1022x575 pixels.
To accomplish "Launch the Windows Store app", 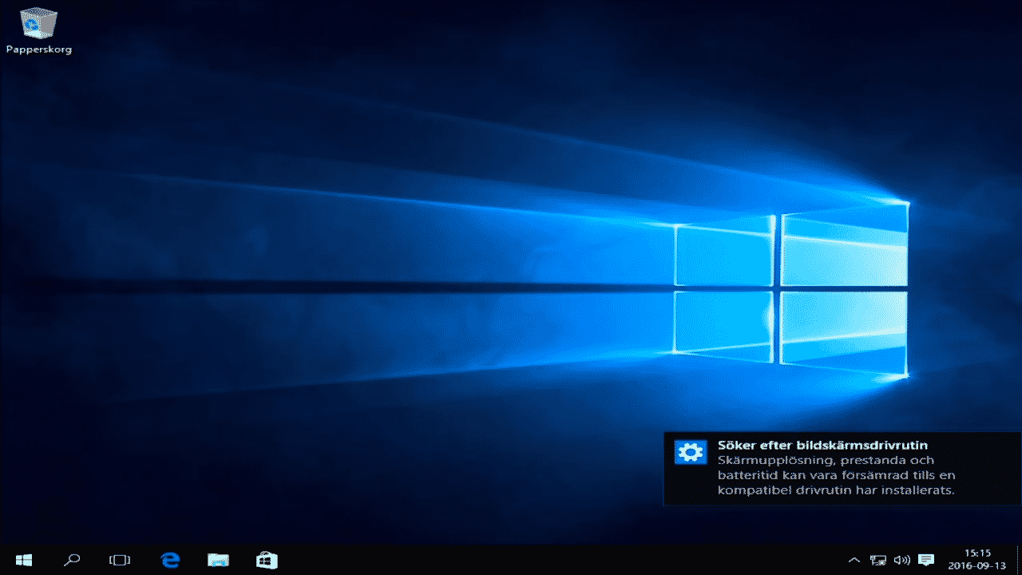I will (266, 560).
